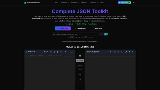This screenshot has height=90, width=160.
Task: Go to the Learn page
Action: tap(102, 3)
